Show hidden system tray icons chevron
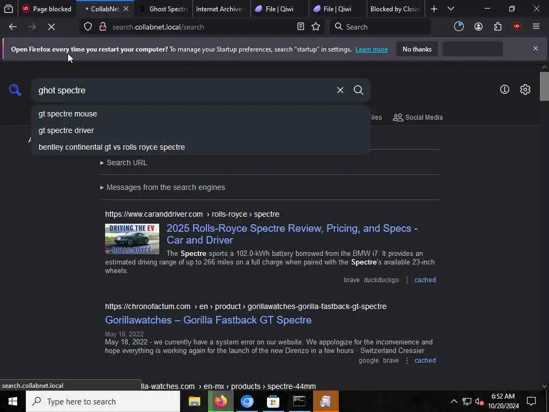Screen dimensions: 549x412 [x=454, y=401]
